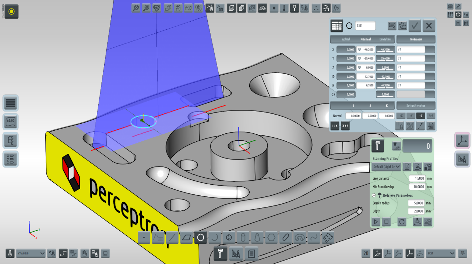The width and height of the screenshot is (472, 264).
Task: Start scanning with the play button
Action: coord(376,222)
